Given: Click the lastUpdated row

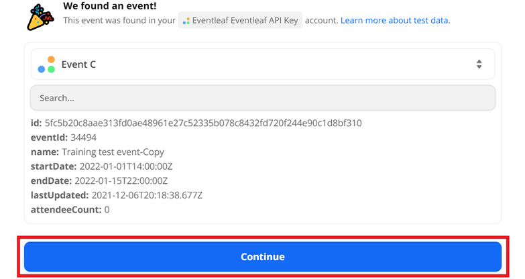Looking at the screenshot, I should coord(117,195).
